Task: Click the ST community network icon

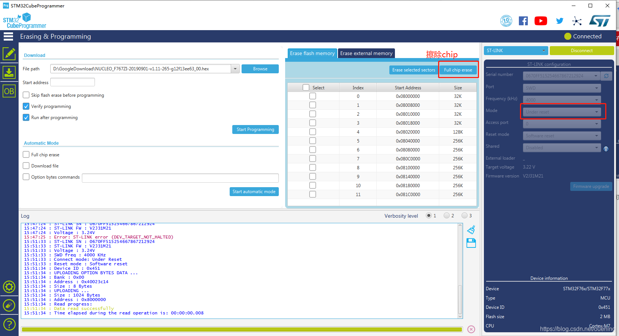Action: (577, 21)
